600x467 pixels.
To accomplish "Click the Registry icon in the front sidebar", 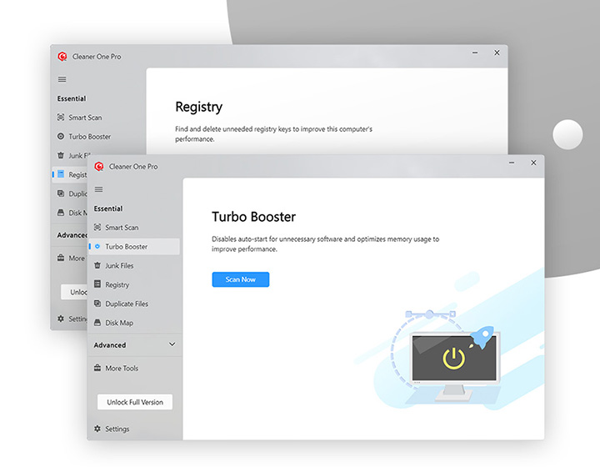I will tap(97, 285).
